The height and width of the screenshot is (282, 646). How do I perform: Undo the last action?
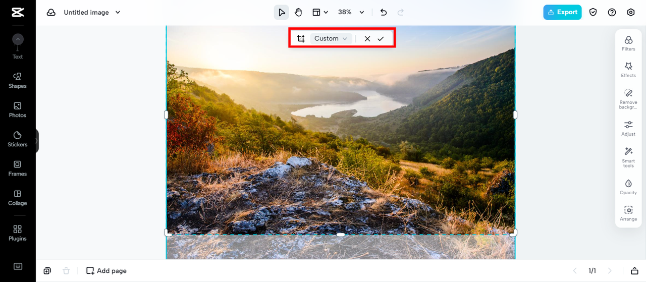tap(384, 12)
